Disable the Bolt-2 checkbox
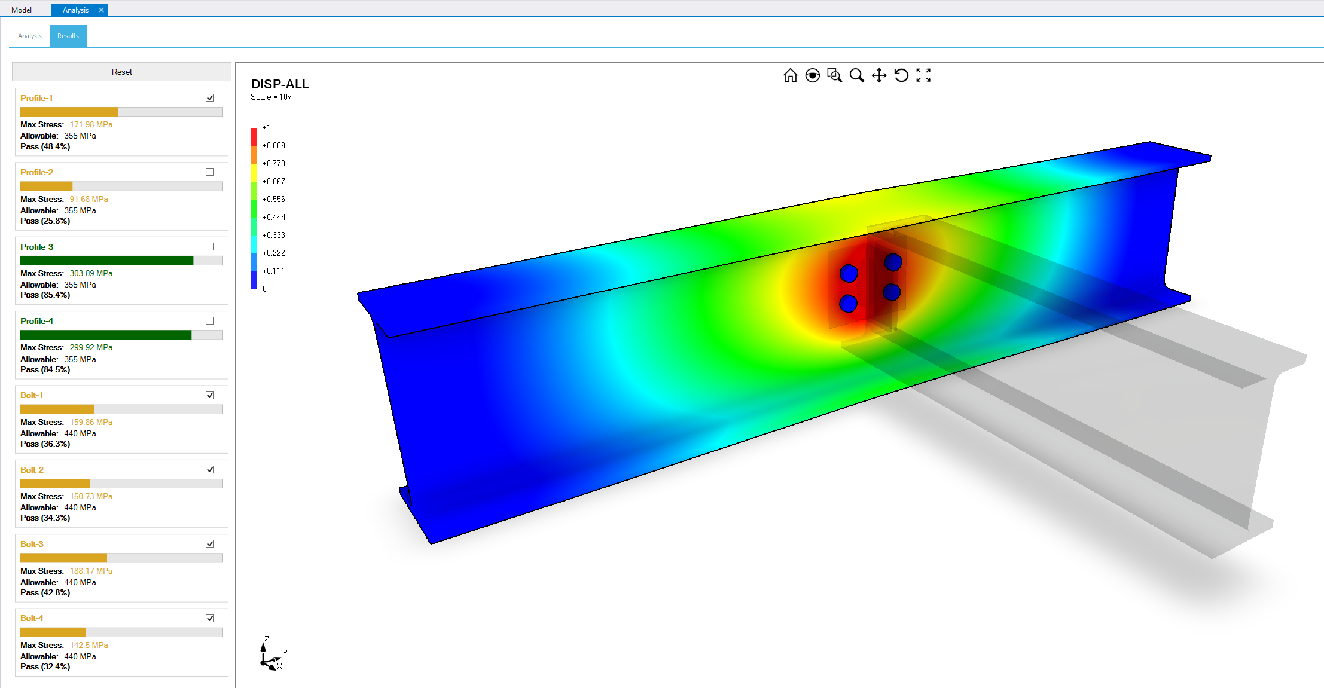 click(x=209, y=469)
